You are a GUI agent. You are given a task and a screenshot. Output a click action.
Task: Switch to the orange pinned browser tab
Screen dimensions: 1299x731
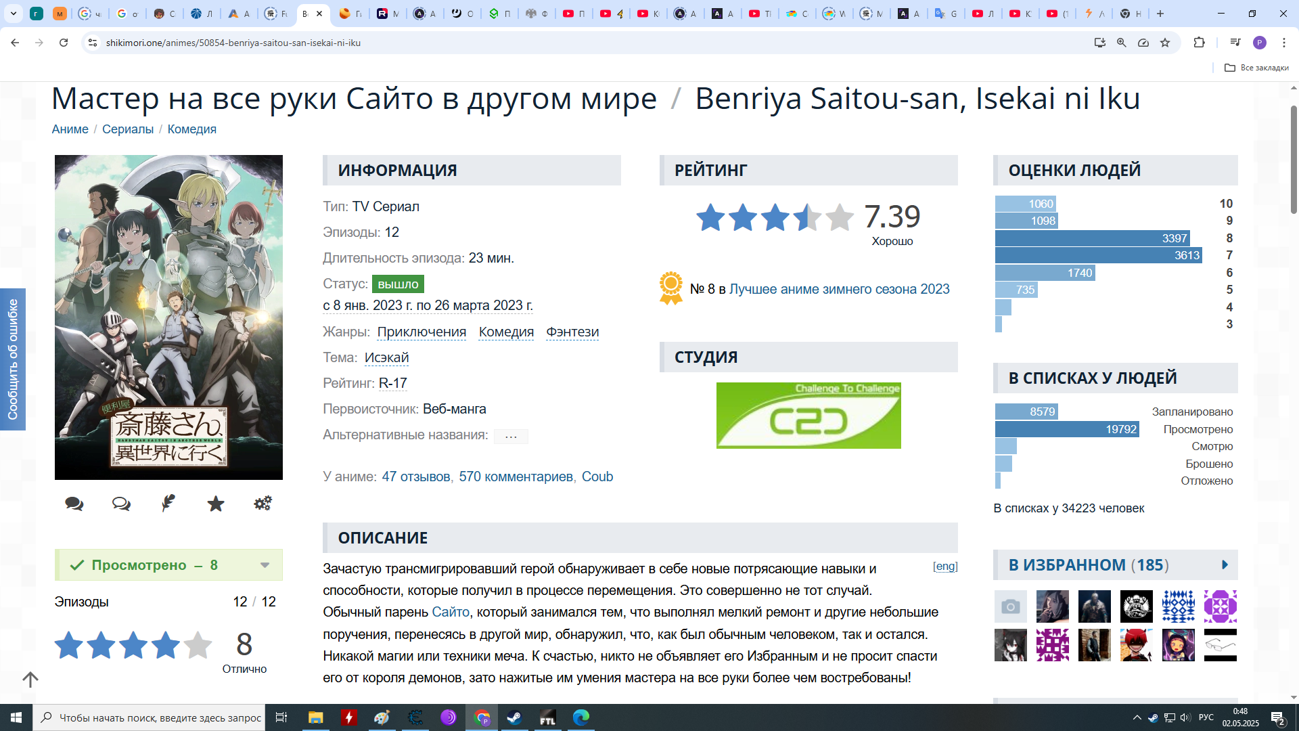coord(60,14)
